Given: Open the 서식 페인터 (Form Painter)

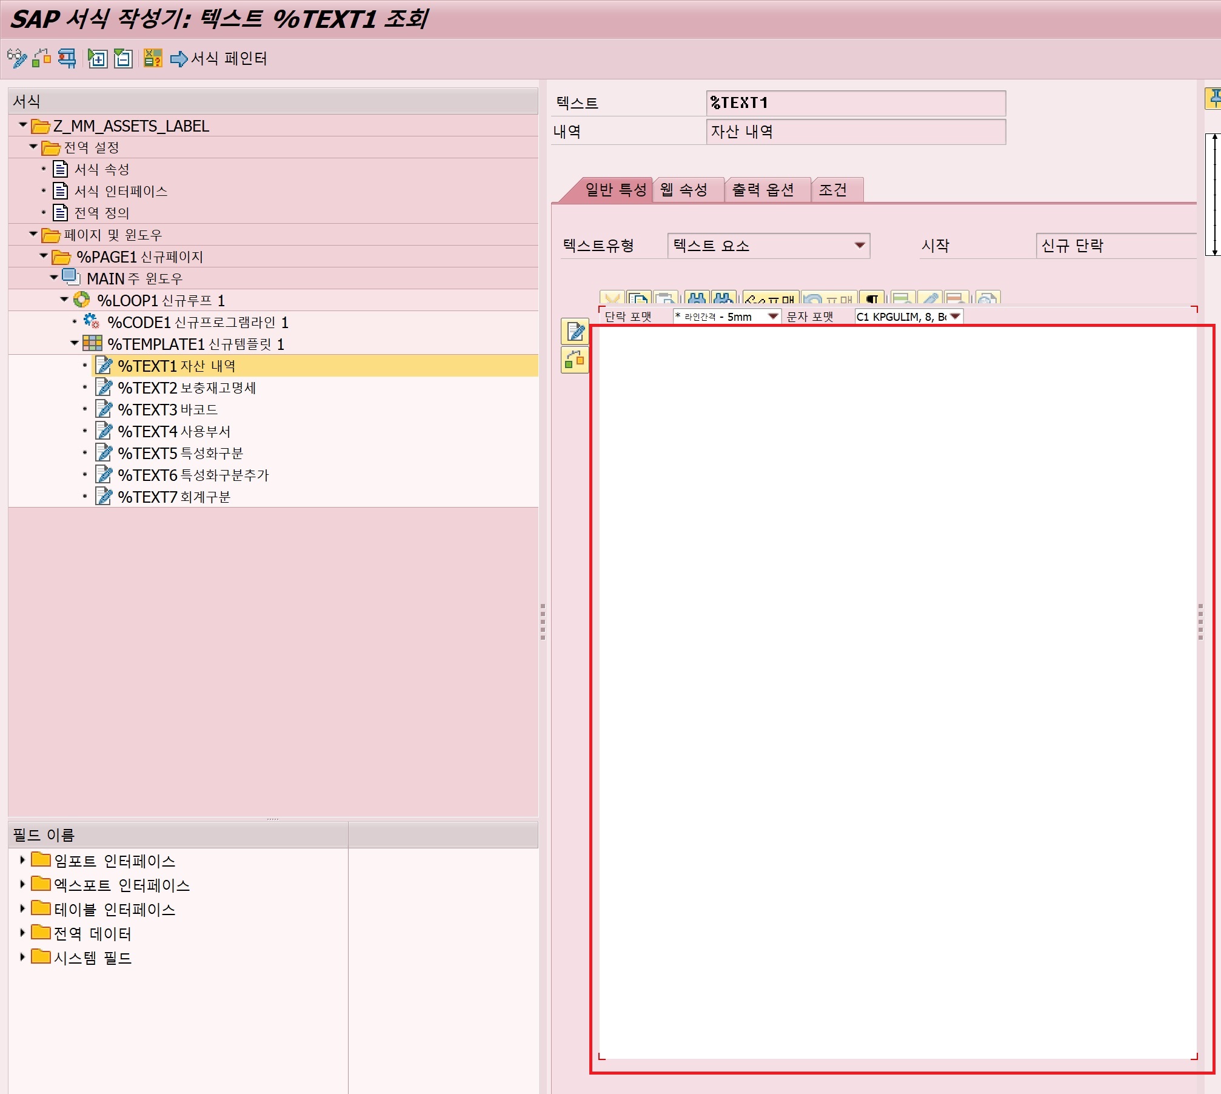Looking at the screenshot, I should [x=219, y=59].
